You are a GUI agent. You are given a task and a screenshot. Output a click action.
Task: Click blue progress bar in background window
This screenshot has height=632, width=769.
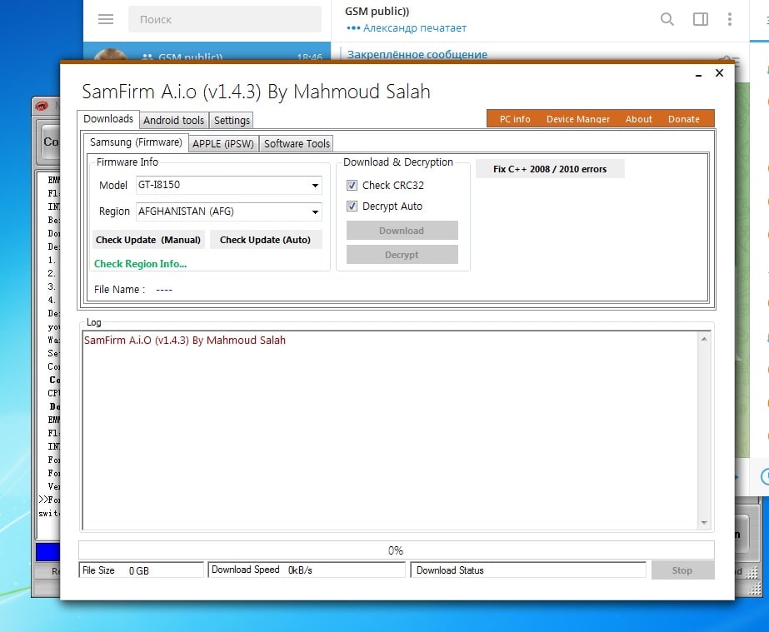[47, 552]
